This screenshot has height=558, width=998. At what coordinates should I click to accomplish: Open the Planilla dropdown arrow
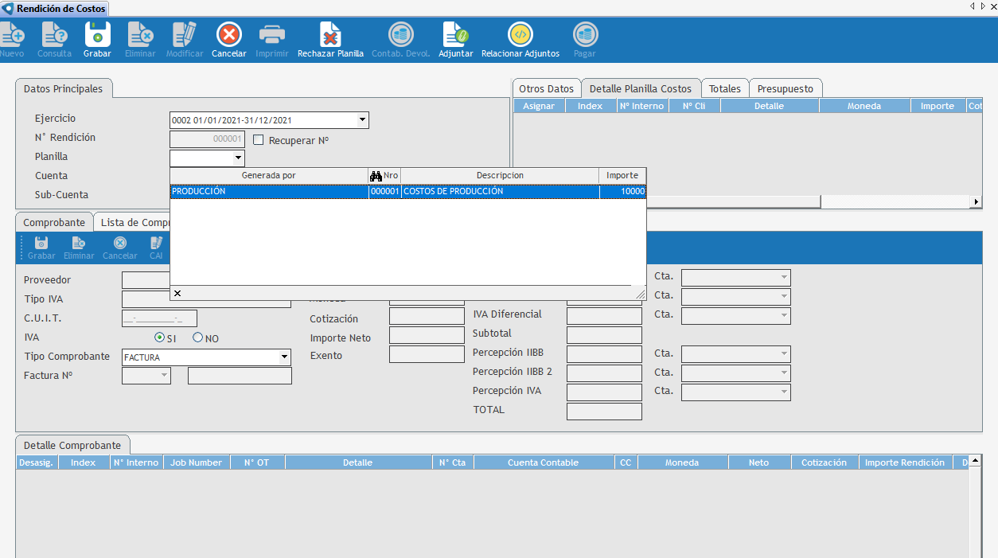point(238,158)
